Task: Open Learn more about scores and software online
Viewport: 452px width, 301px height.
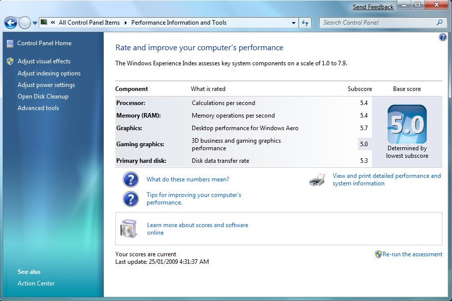Action: coord(197,229)
